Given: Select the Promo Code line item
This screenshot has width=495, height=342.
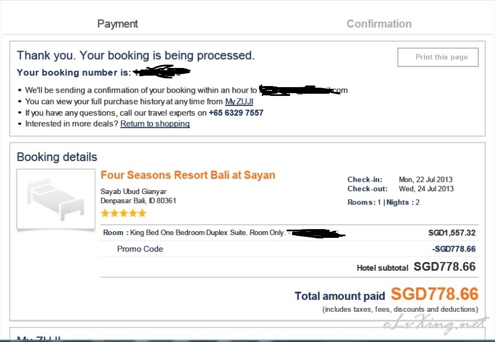Looking at the screenshot, I should [x=140, y=249].
